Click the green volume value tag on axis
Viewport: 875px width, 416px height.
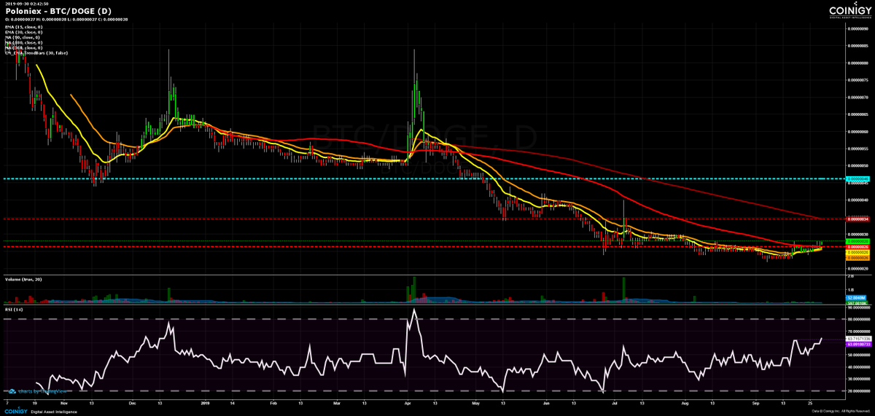click(x=857, y=303)
